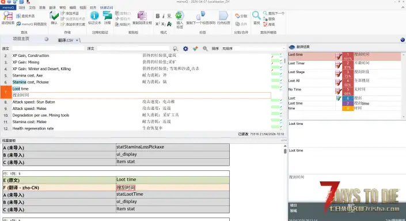Open the sort order dropdown (无排序)
The height and width of the screenshot is (221, 406).
pos(253,48)
